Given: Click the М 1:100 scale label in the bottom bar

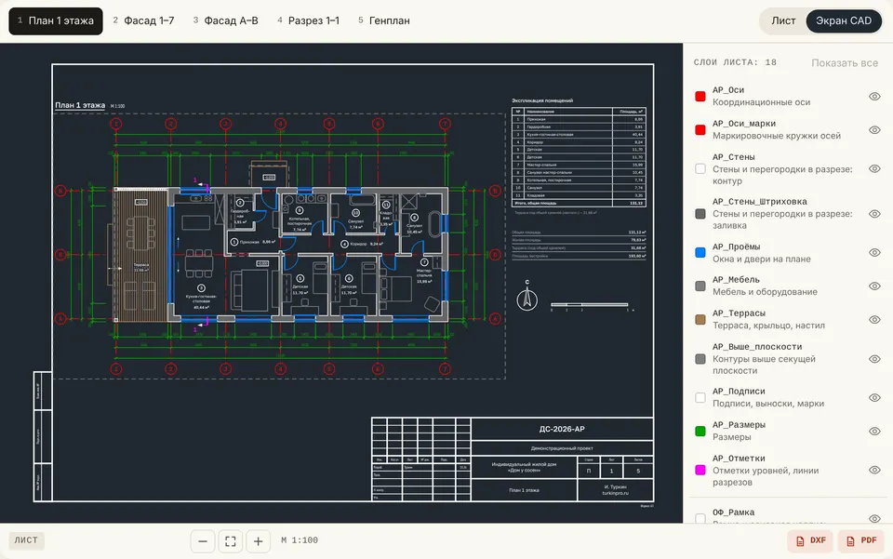Looking at the screenshot, I should pos(300,540).
